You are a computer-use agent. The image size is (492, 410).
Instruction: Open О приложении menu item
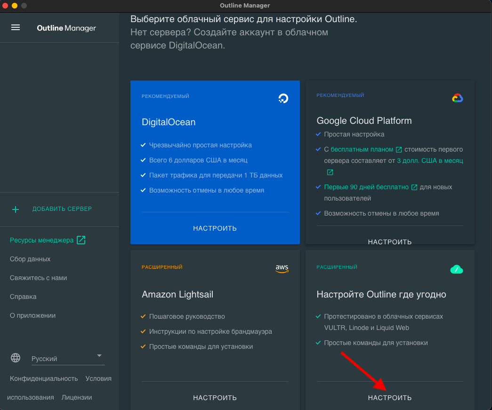click(x=32, y=315)
